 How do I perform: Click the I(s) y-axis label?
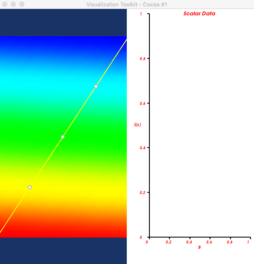(137, 125)
